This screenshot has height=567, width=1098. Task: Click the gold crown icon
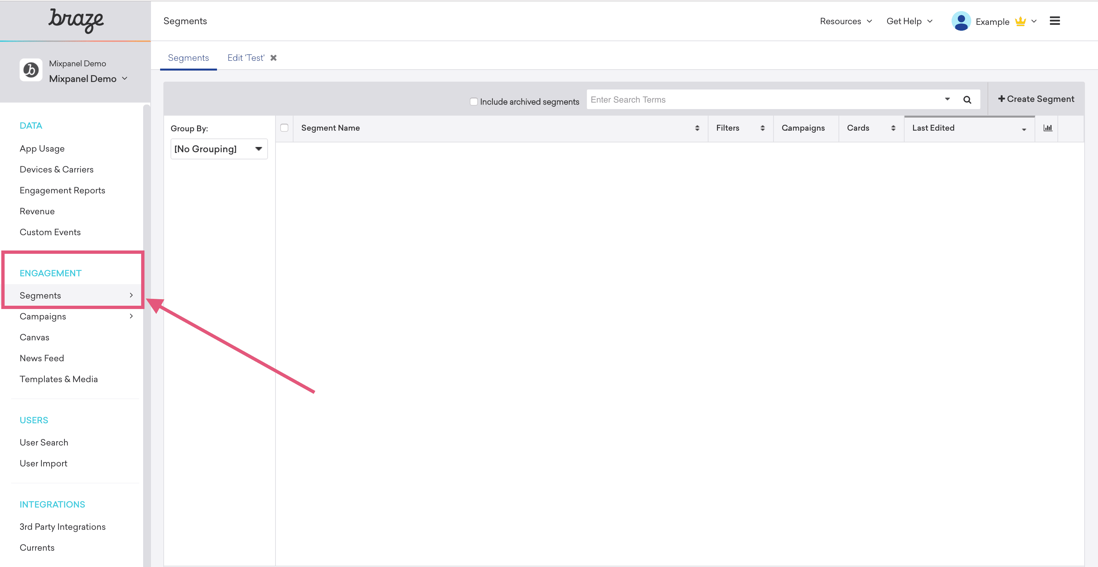click(x=1020, y=21)
